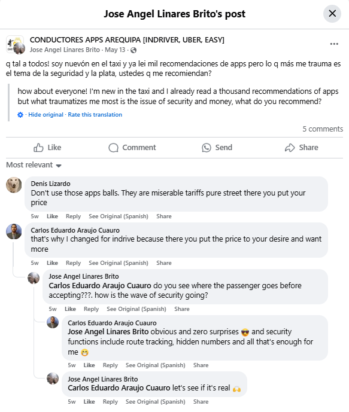This screenshot has height=412, width=349.
Task: Click the translation settings gear icon
Action: (20, 115)
